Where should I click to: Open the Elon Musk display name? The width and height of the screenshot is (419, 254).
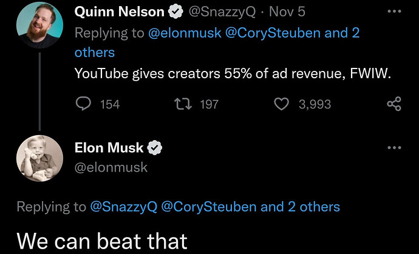click(109, 148)
